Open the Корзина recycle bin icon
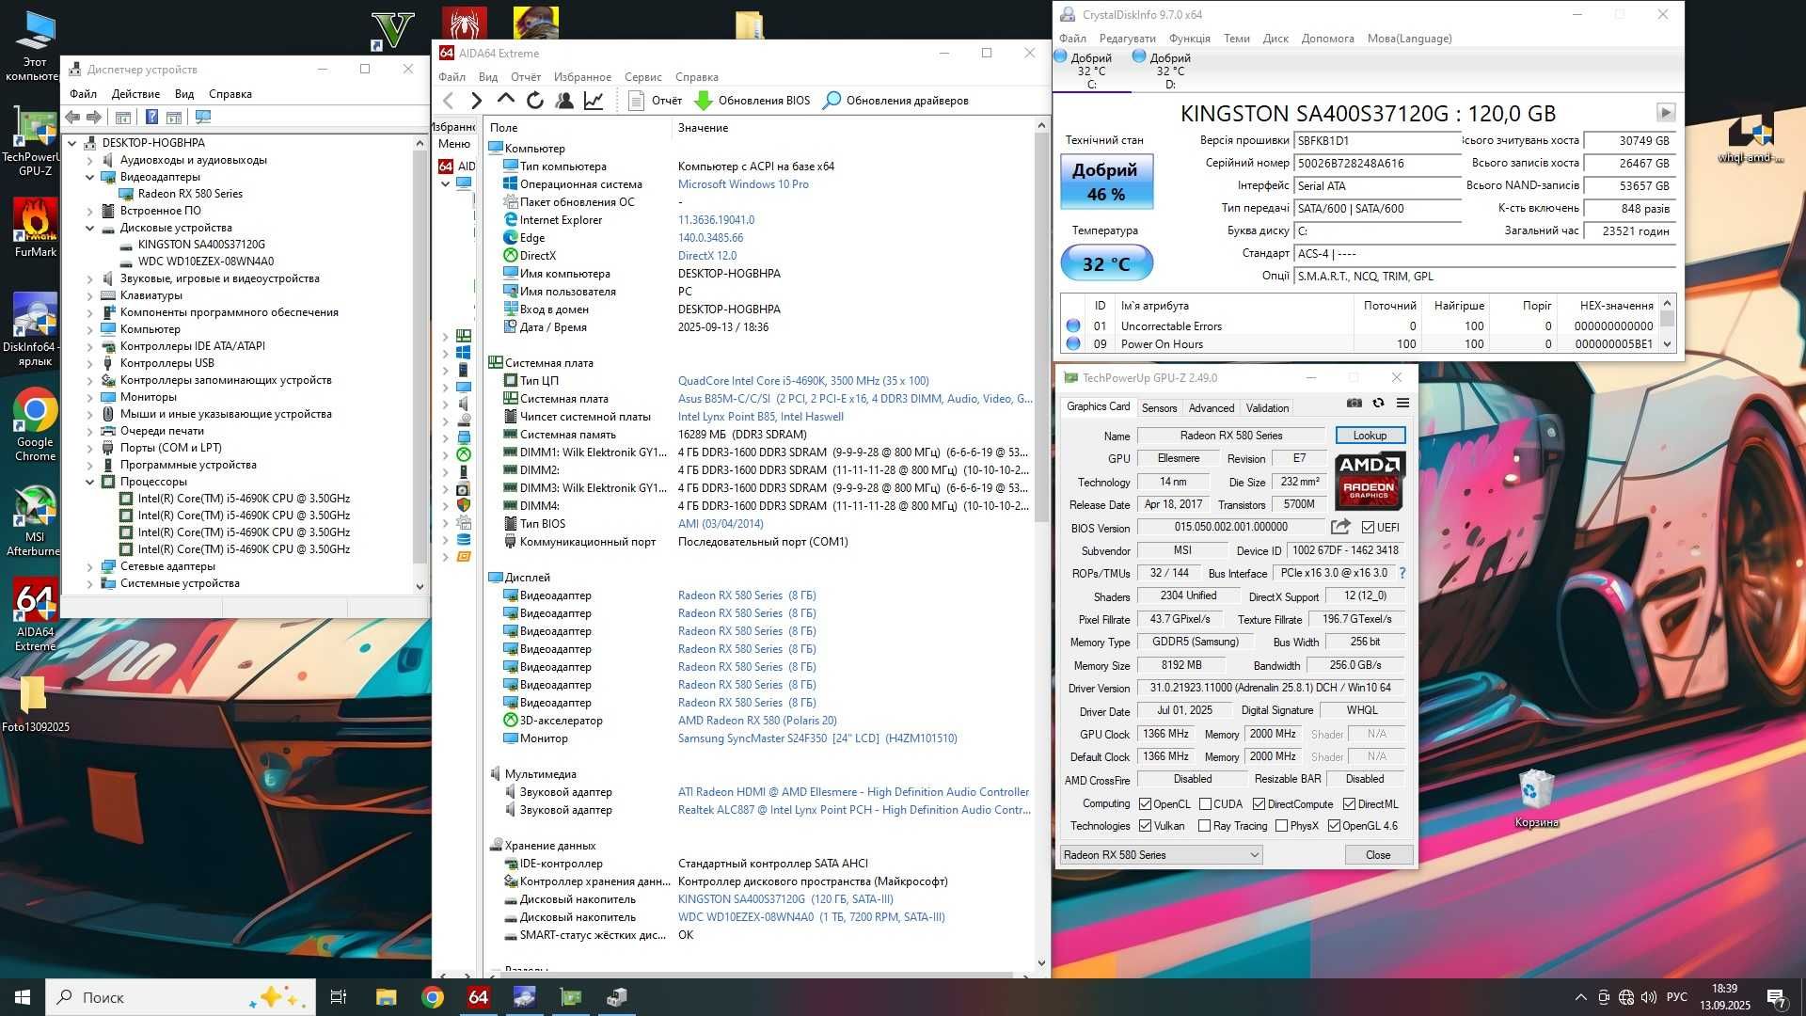The height and width of the screenshot is (1016, 1806). click(x=1536, y=798)
